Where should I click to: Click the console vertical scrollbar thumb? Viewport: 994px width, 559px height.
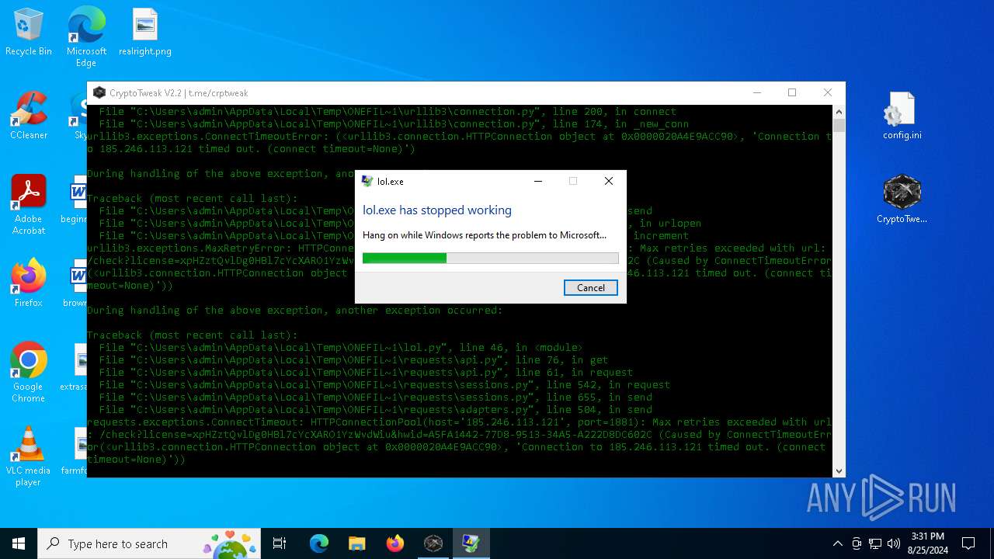click(x=839, y=126)
